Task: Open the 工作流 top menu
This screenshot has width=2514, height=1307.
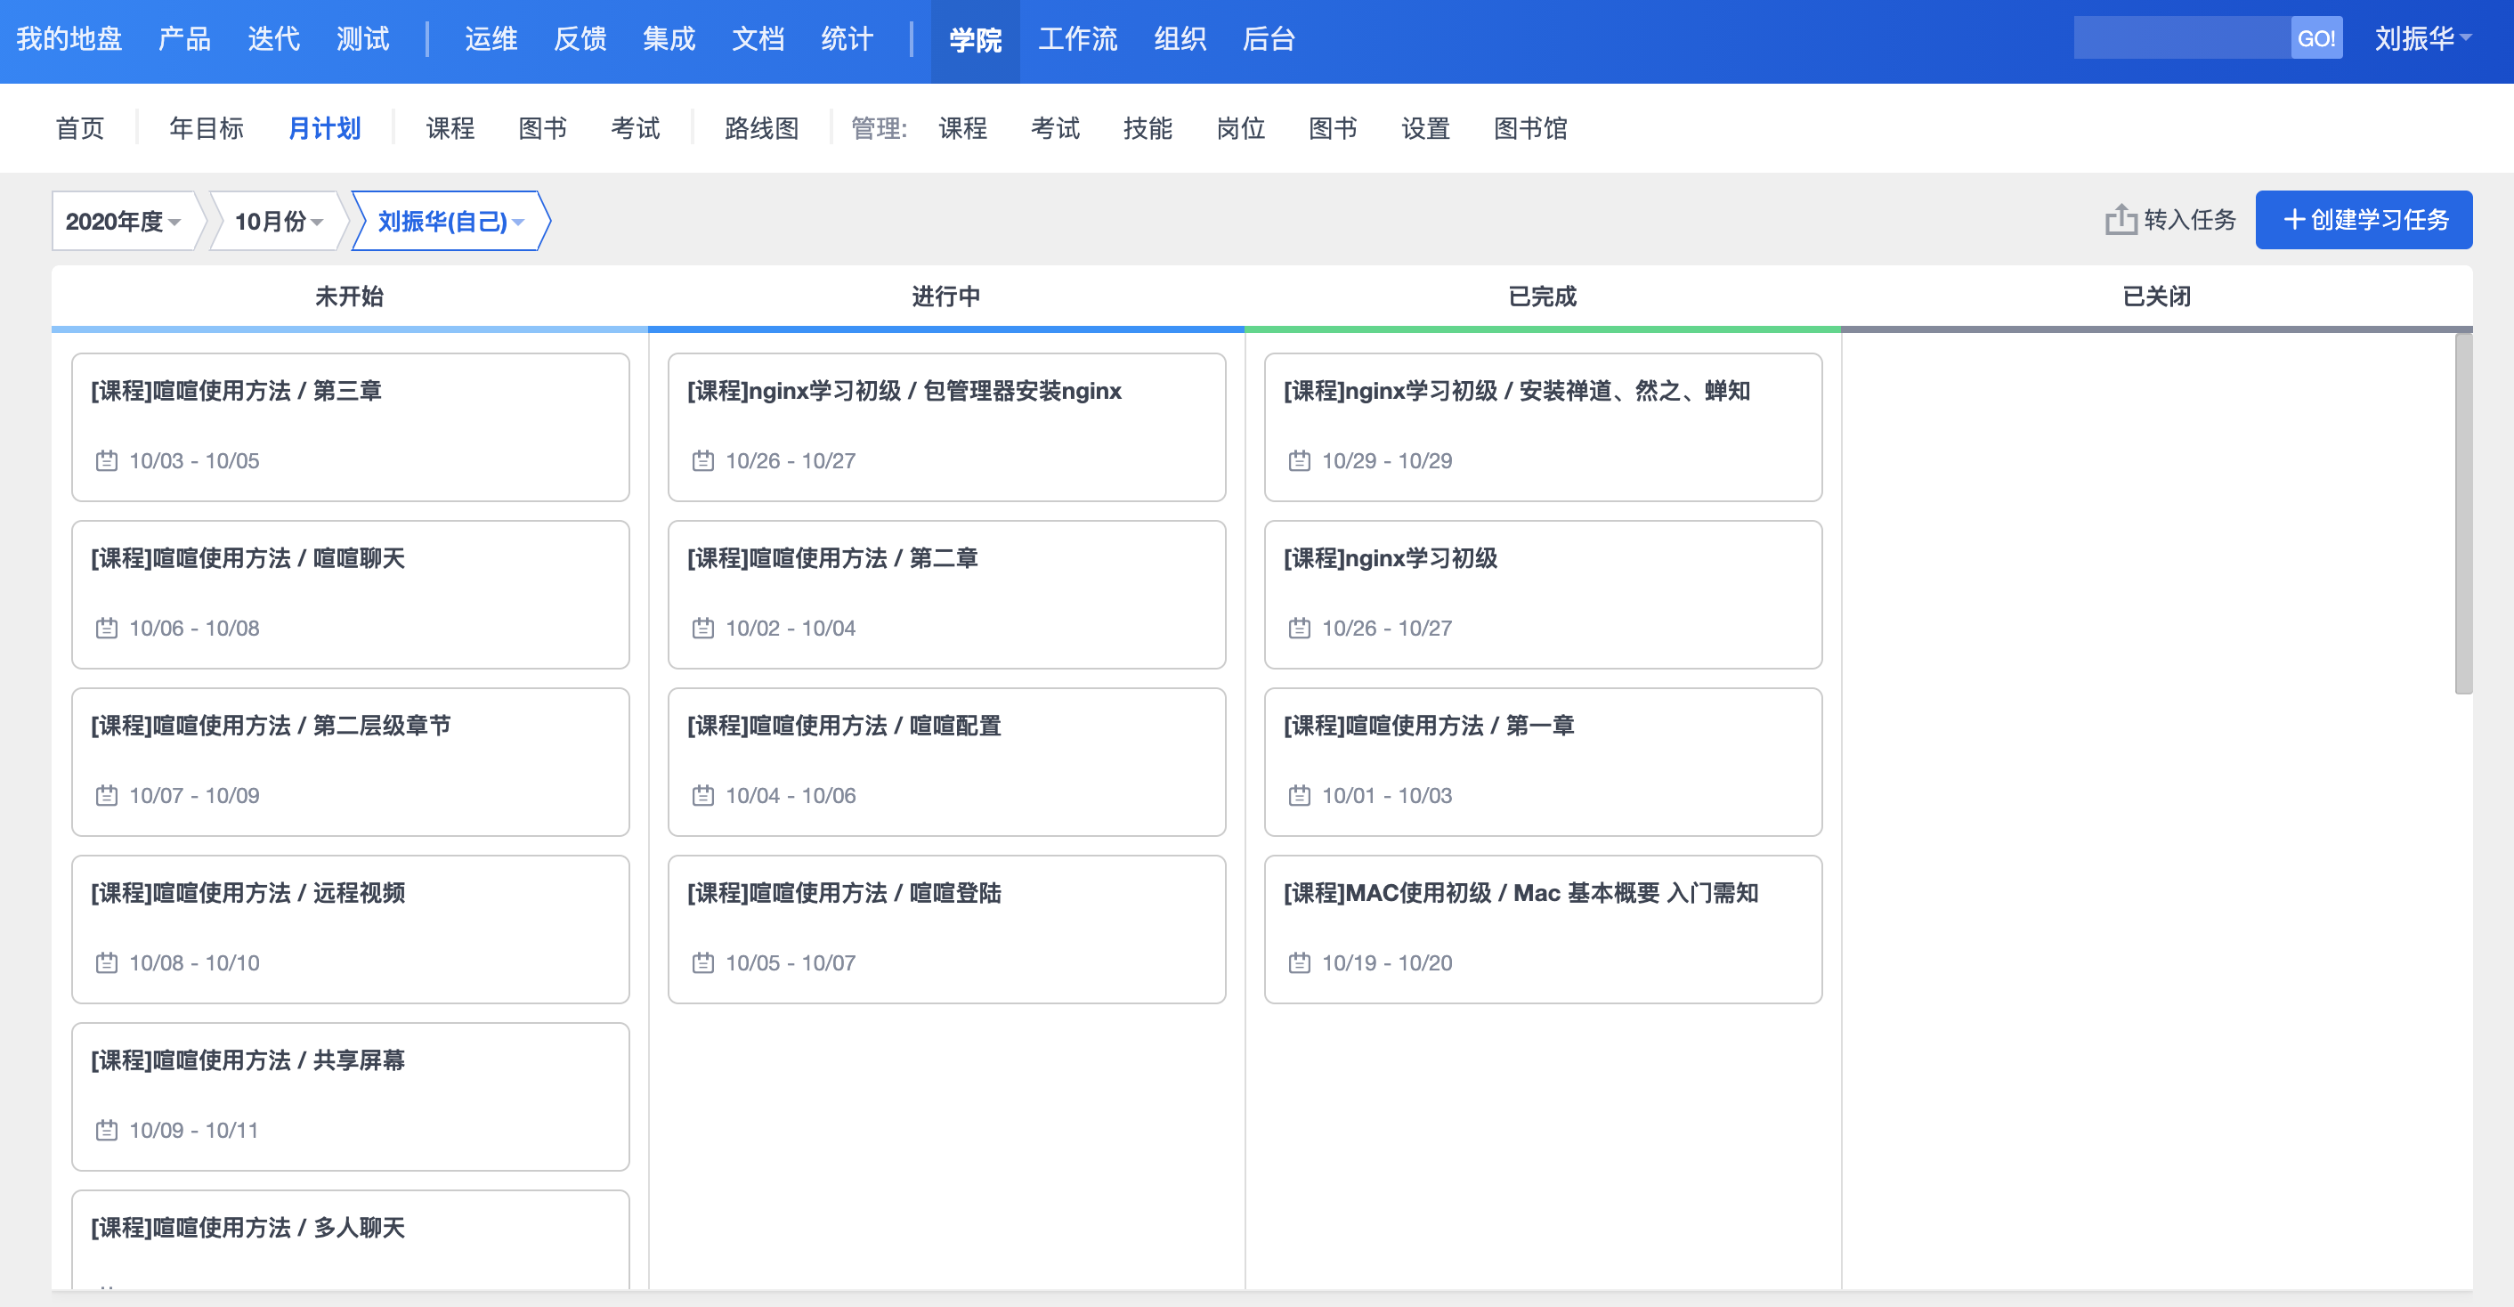Action: tap(1076, 39)
